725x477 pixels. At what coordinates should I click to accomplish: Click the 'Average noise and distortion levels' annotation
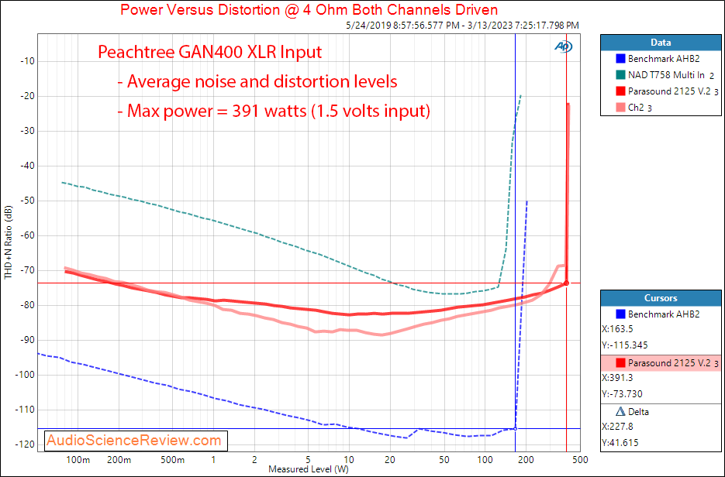pyautogui.click(x=257, y=81)
